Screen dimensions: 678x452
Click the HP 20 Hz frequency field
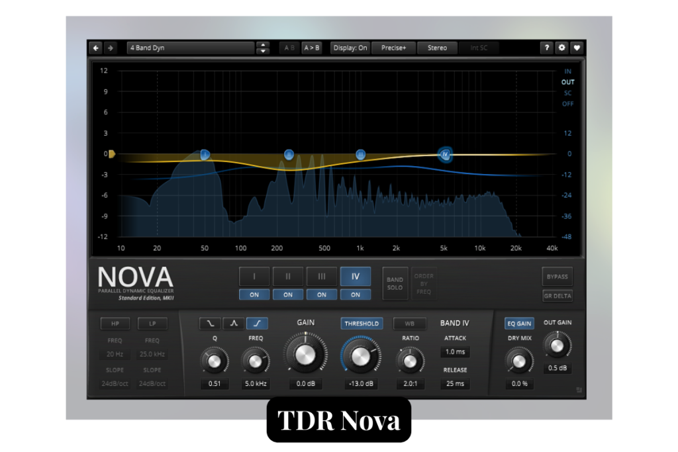click(115, 354)
